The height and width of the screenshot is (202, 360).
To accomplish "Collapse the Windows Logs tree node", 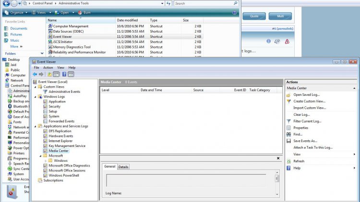I will 36,97.
